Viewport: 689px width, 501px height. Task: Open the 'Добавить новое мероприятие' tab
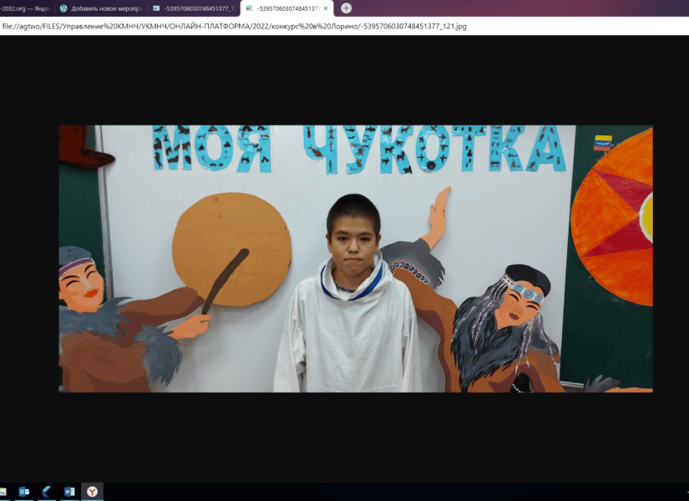(104, 8)
